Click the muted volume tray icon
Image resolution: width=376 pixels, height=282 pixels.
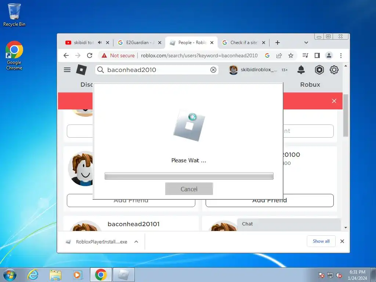(339, 275)
